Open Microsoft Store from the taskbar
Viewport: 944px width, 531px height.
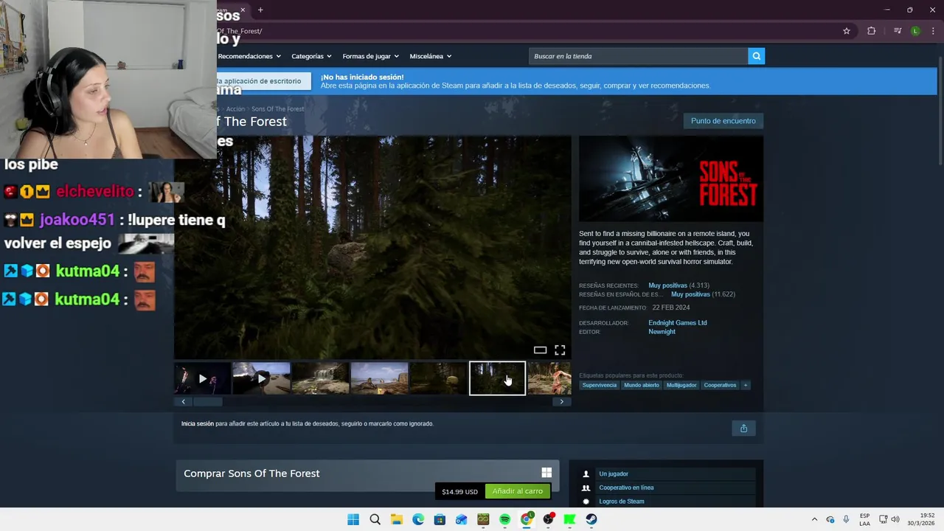click(x=440, y=519)
